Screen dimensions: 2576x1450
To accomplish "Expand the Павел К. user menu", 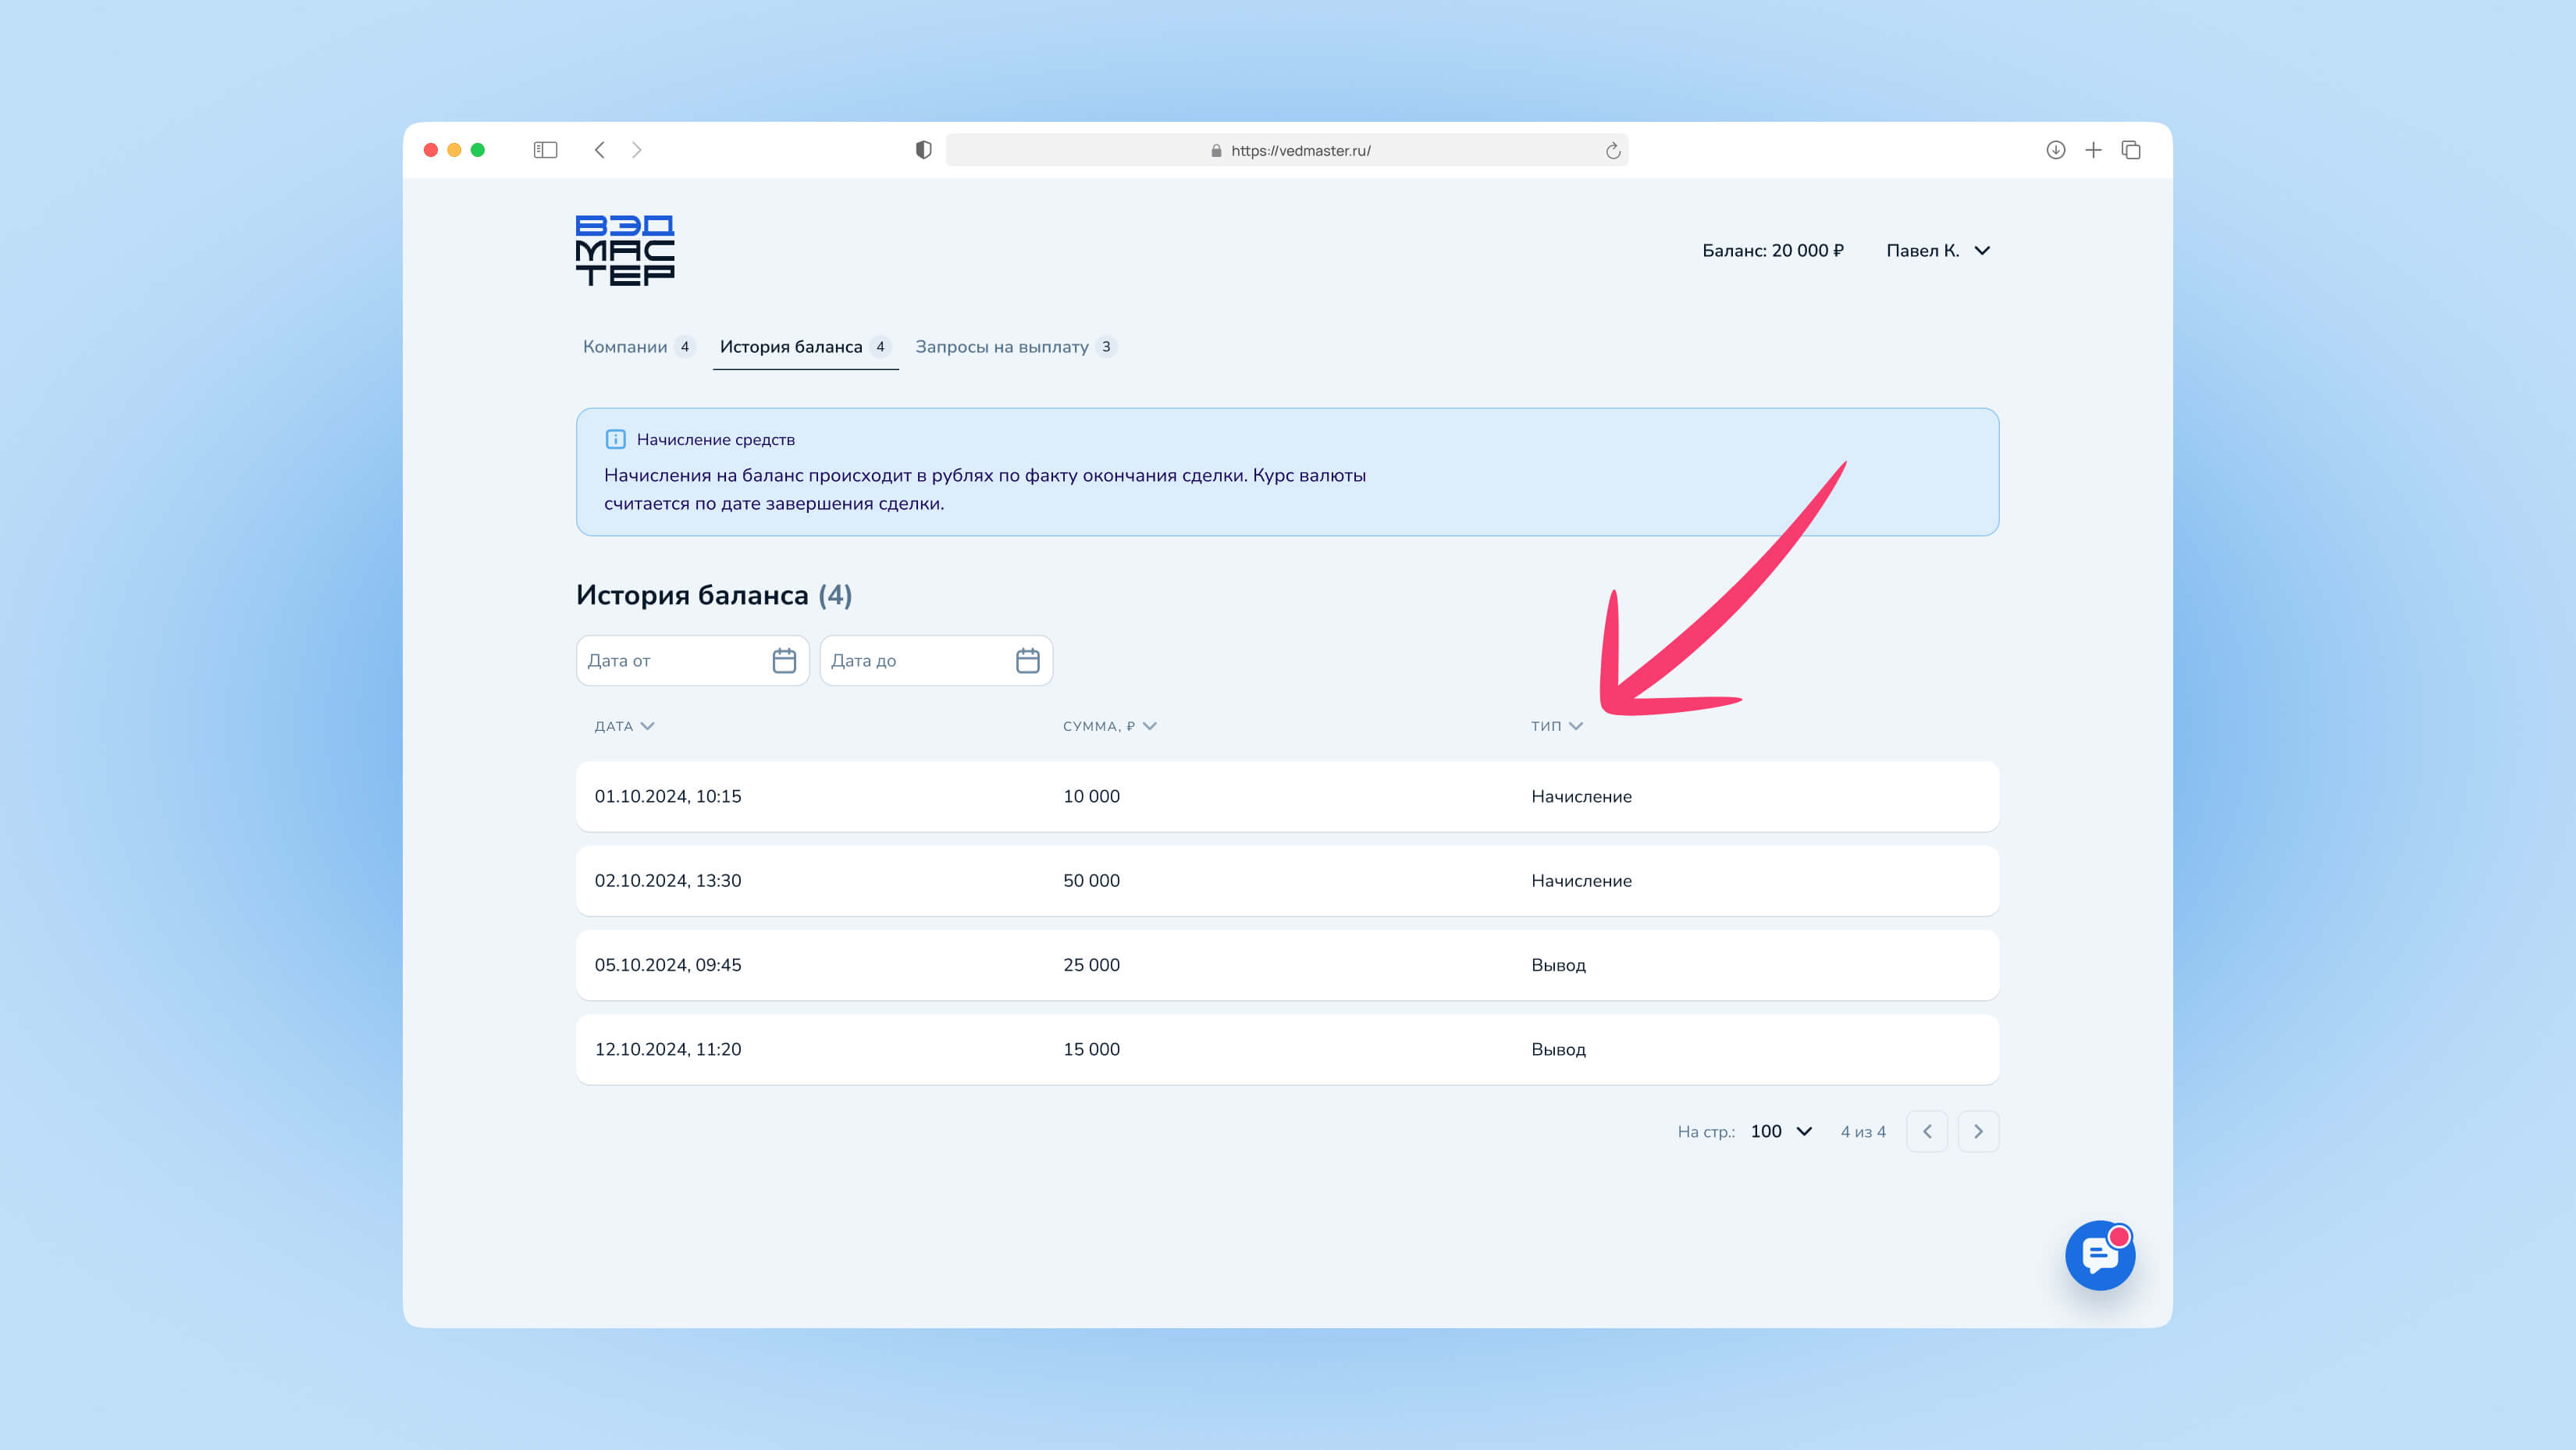I will (1937, 250).
